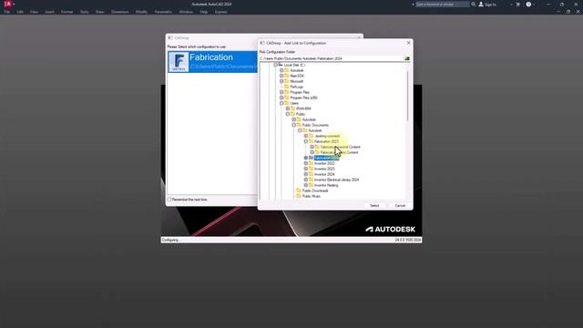
Task: Click the green browse icon beside the path
Action: tap(407, 58)
